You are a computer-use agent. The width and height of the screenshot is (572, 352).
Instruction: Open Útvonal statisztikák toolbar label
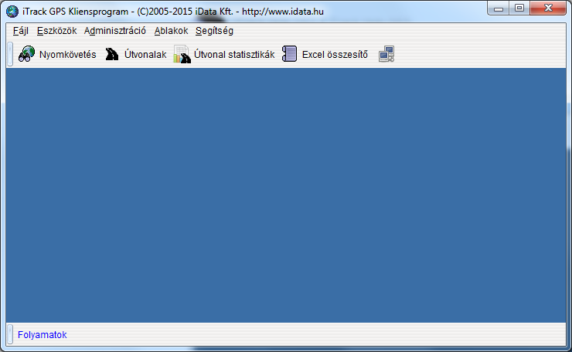click(234, 55)
